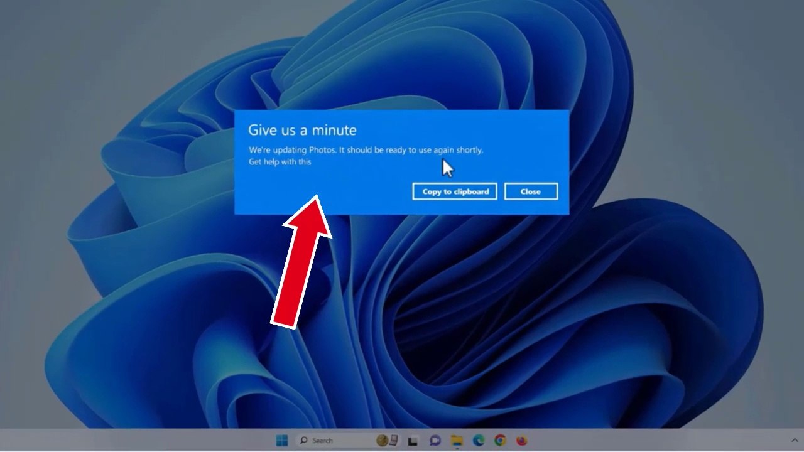Launch the Chat app from the taskbar
804x452 pixels.
(435, 441)
